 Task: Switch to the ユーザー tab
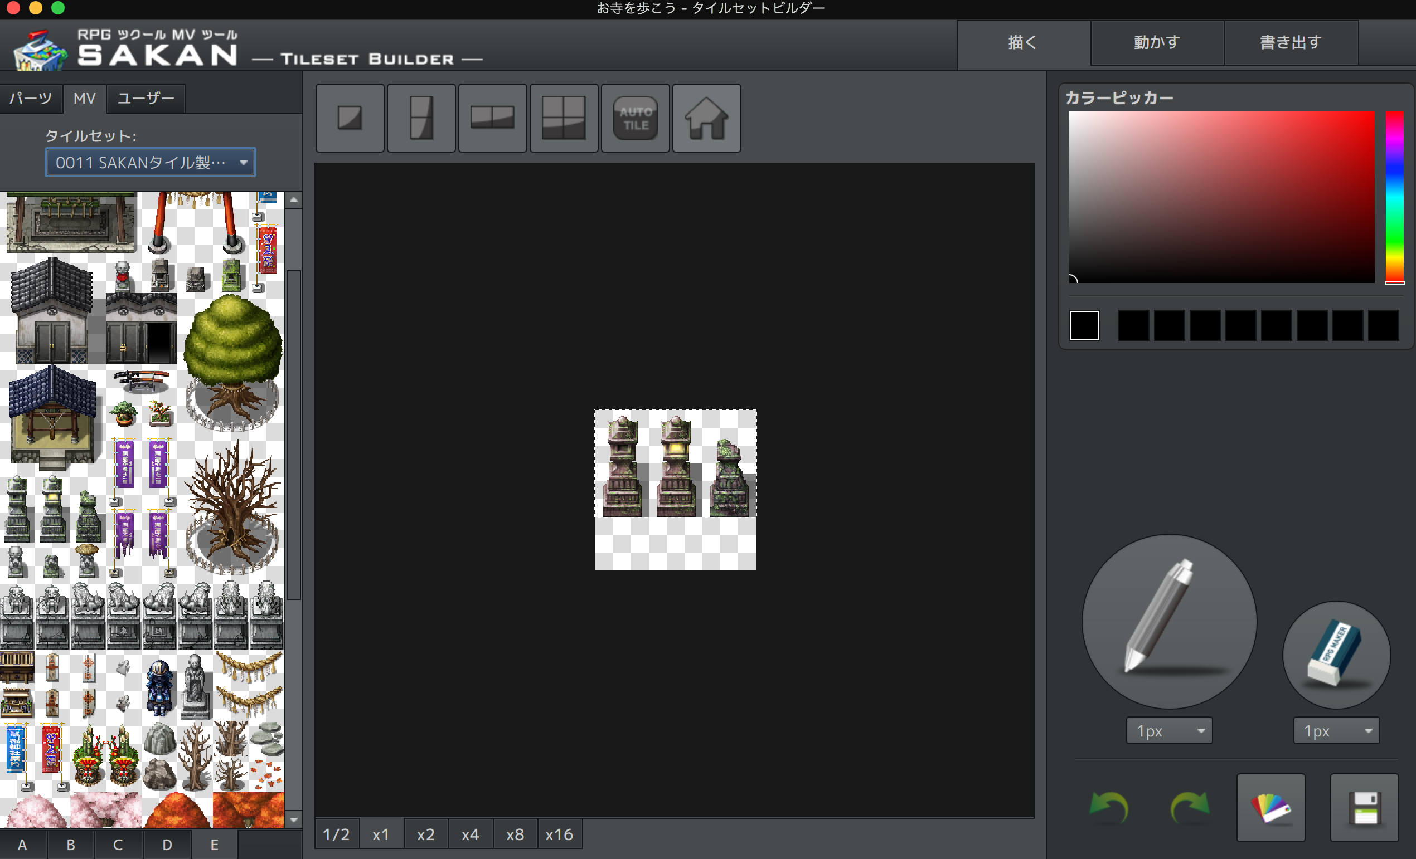tap(146, 98)
